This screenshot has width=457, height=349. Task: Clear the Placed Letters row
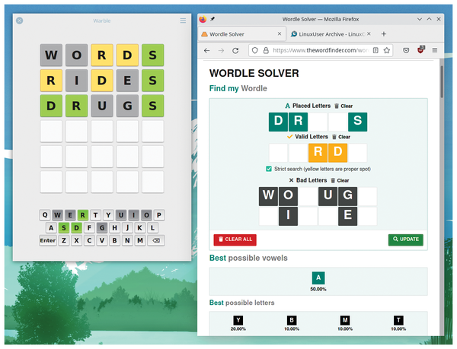(343, 106)
